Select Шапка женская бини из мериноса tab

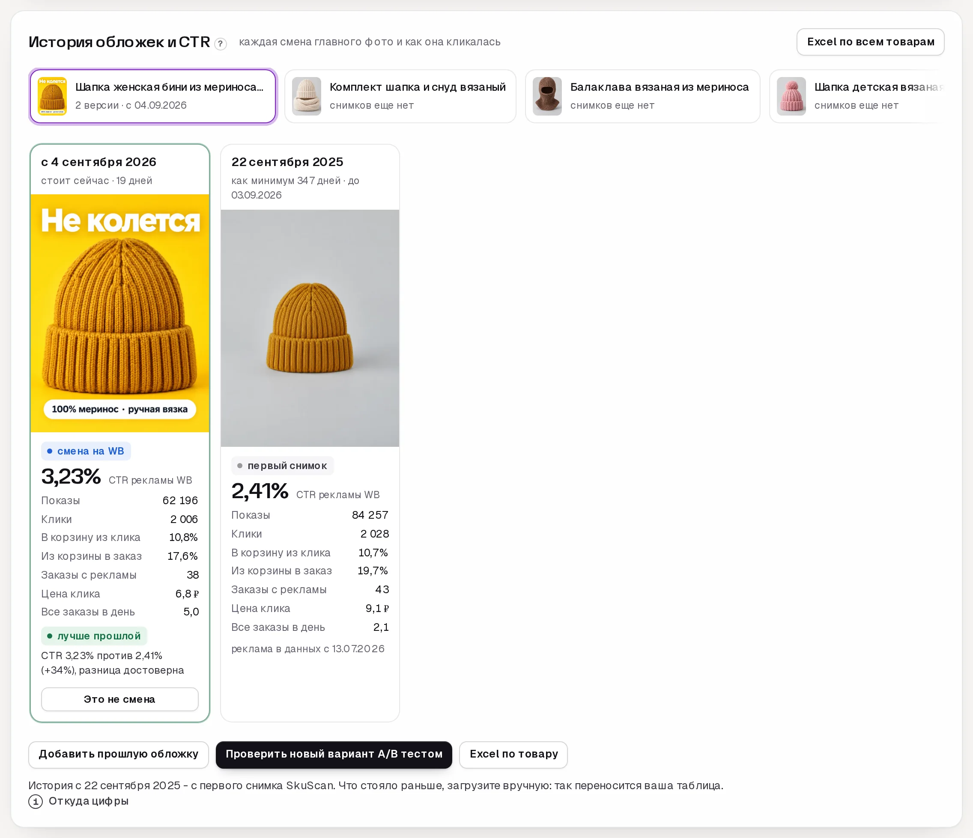tap(152, 96)
